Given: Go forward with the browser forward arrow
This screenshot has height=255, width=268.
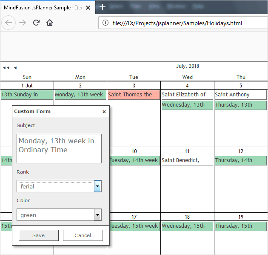Looking at the screenshot, I should [23, 23].
